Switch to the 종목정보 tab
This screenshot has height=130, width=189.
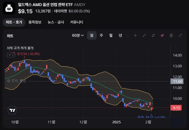coord(35,22)
